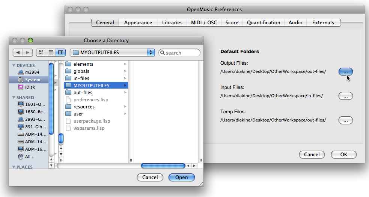The image size is (369, 197).
Task: Click horizontal scrollbar right arrow
Action: (x=194, y=166)
